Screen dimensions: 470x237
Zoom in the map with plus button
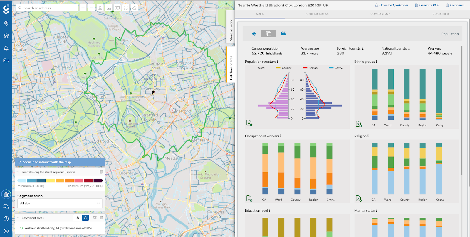point(83,8)
